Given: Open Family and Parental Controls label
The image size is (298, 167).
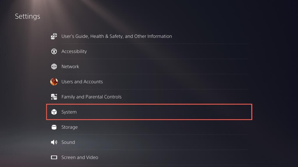Looking at the screenshot, I should tap(91, 97).
